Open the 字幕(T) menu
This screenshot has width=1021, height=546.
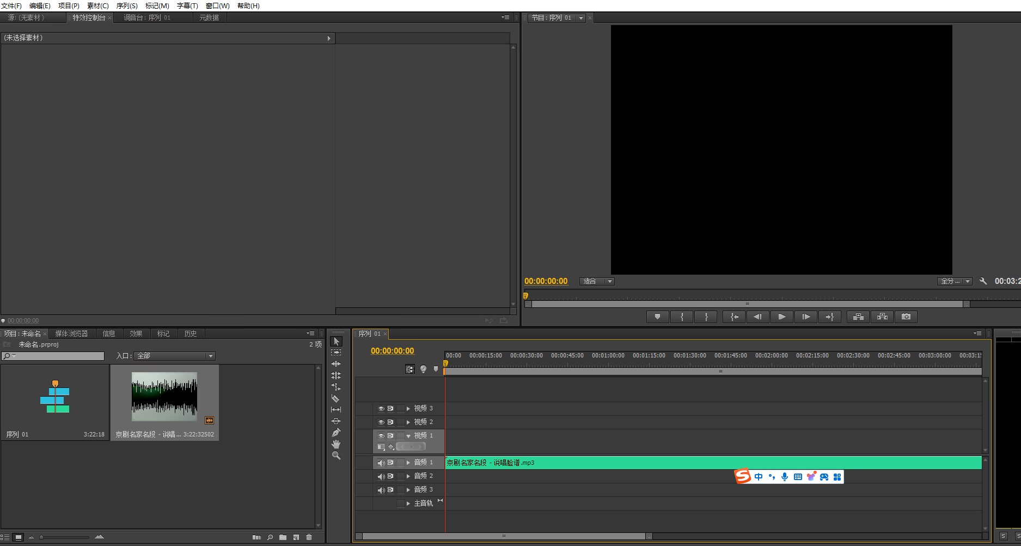pyautogui.click(x=187, y=5)
